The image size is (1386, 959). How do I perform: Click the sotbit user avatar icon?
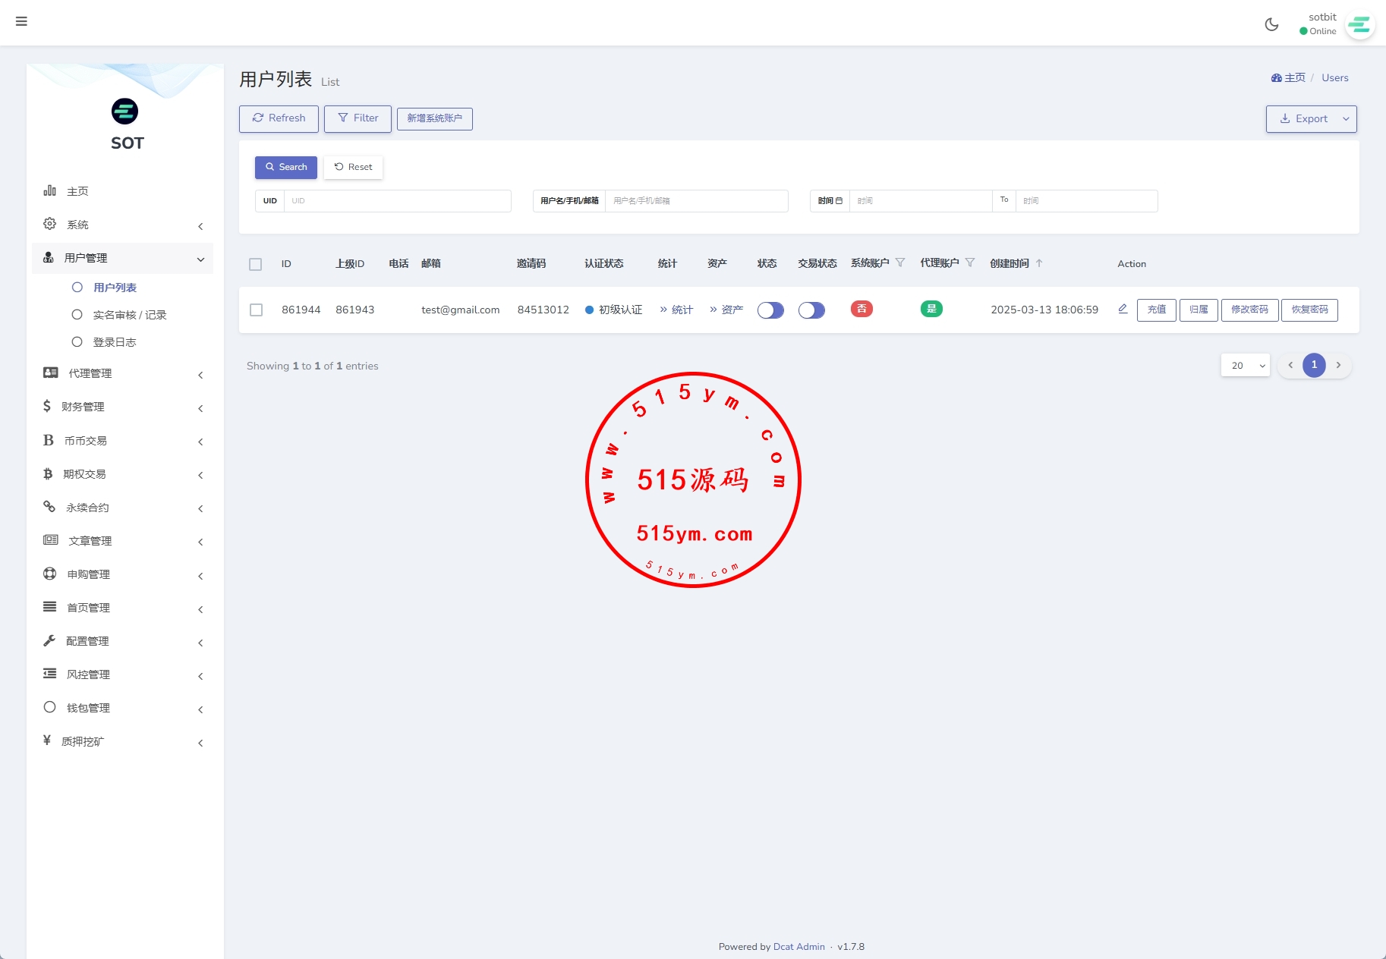1359,25
